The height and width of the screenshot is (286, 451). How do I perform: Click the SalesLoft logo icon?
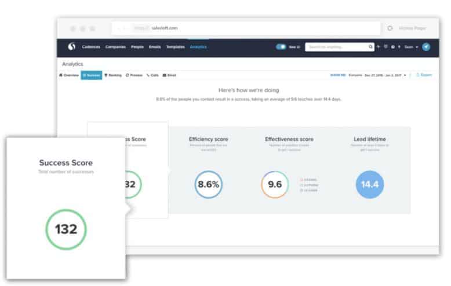(72, 47)
